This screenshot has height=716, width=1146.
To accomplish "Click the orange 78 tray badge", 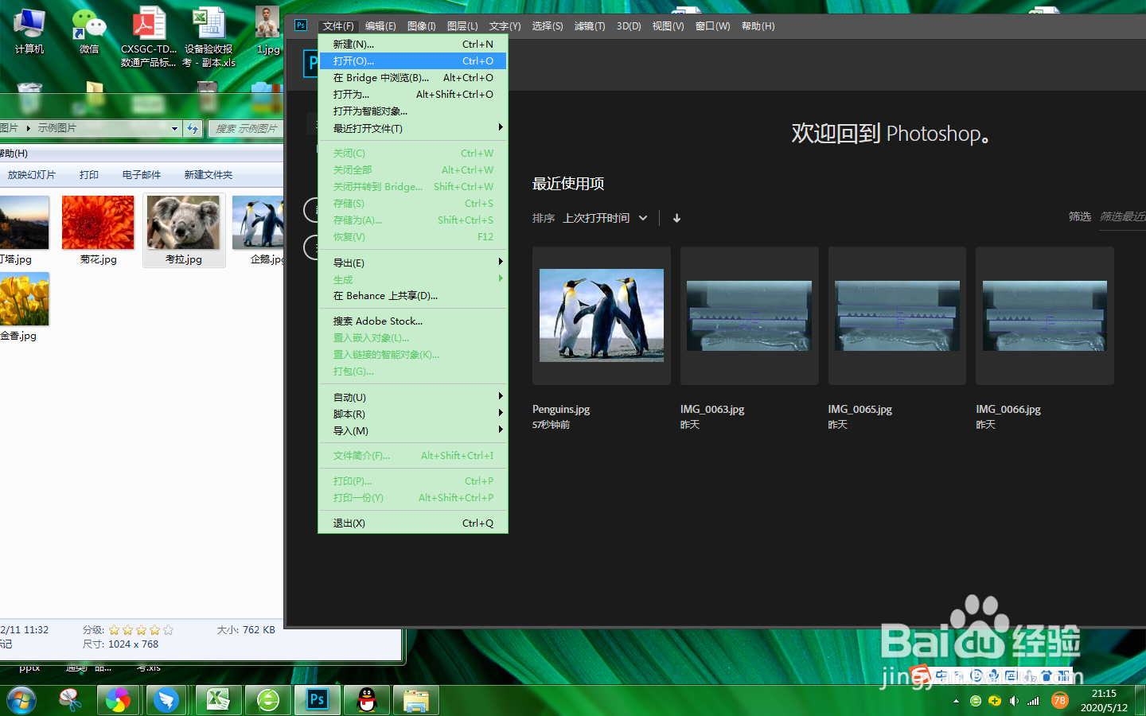I will point(1059,700).
